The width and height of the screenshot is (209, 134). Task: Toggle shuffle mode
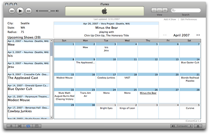[x=19, y=126]
